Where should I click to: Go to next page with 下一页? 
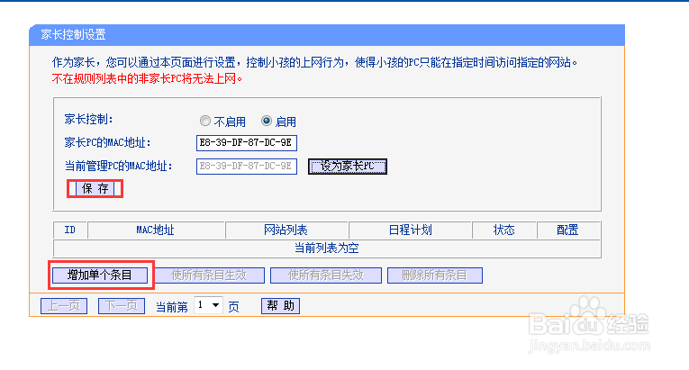(x=122, y=306)
